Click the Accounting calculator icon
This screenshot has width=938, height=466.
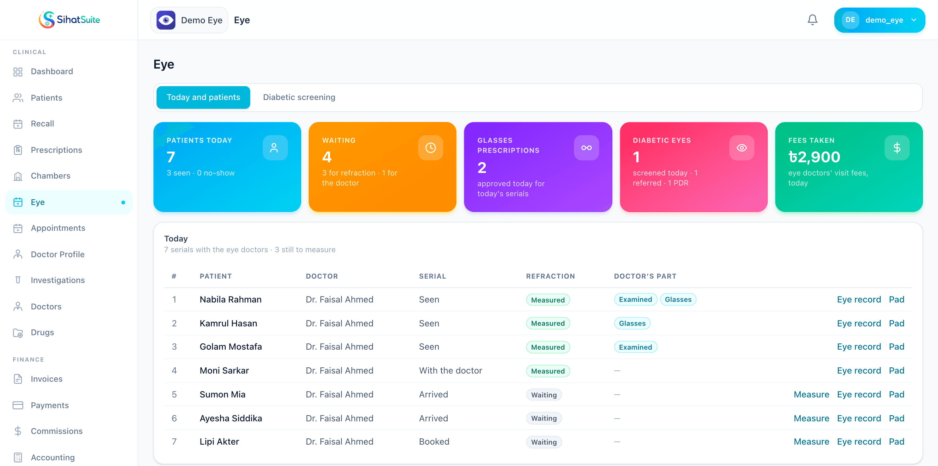(18, 457)
